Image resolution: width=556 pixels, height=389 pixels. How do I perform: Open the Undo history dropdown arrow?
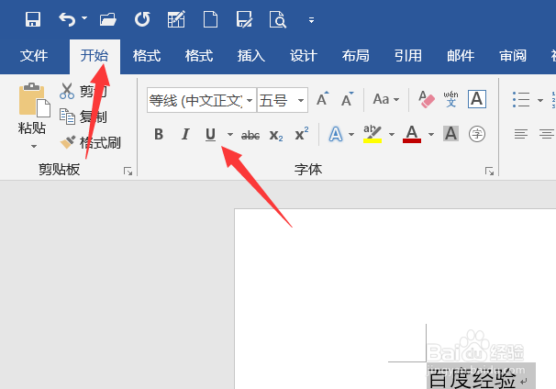tap(84, 17)
